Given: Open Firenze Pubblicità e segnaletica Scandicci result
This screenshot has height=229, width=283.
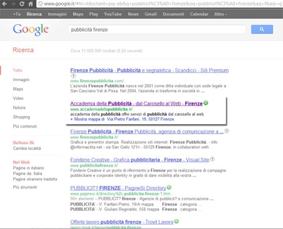Looking at the screenshot, I should point(149,71).
